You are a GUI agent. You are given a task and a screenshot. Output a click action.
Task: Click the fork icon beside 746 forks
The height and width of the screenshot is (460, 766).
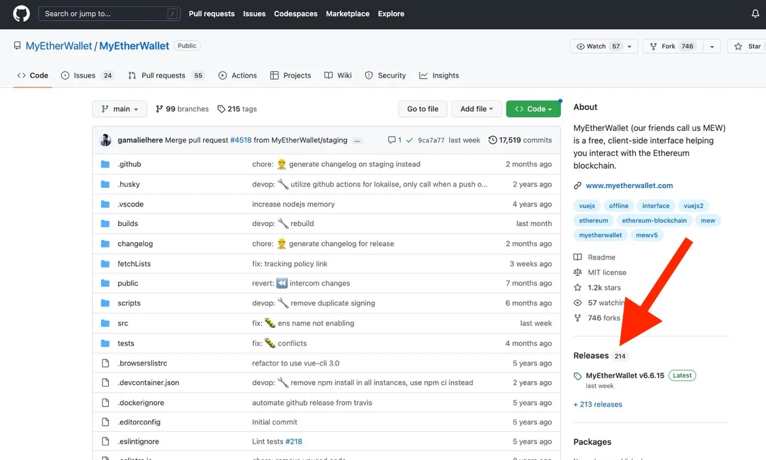tap(577, 318)
